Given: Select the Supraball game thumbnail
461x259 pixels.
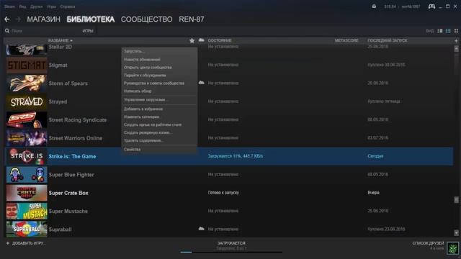Looking at the screenshot, I should point(27,229).
